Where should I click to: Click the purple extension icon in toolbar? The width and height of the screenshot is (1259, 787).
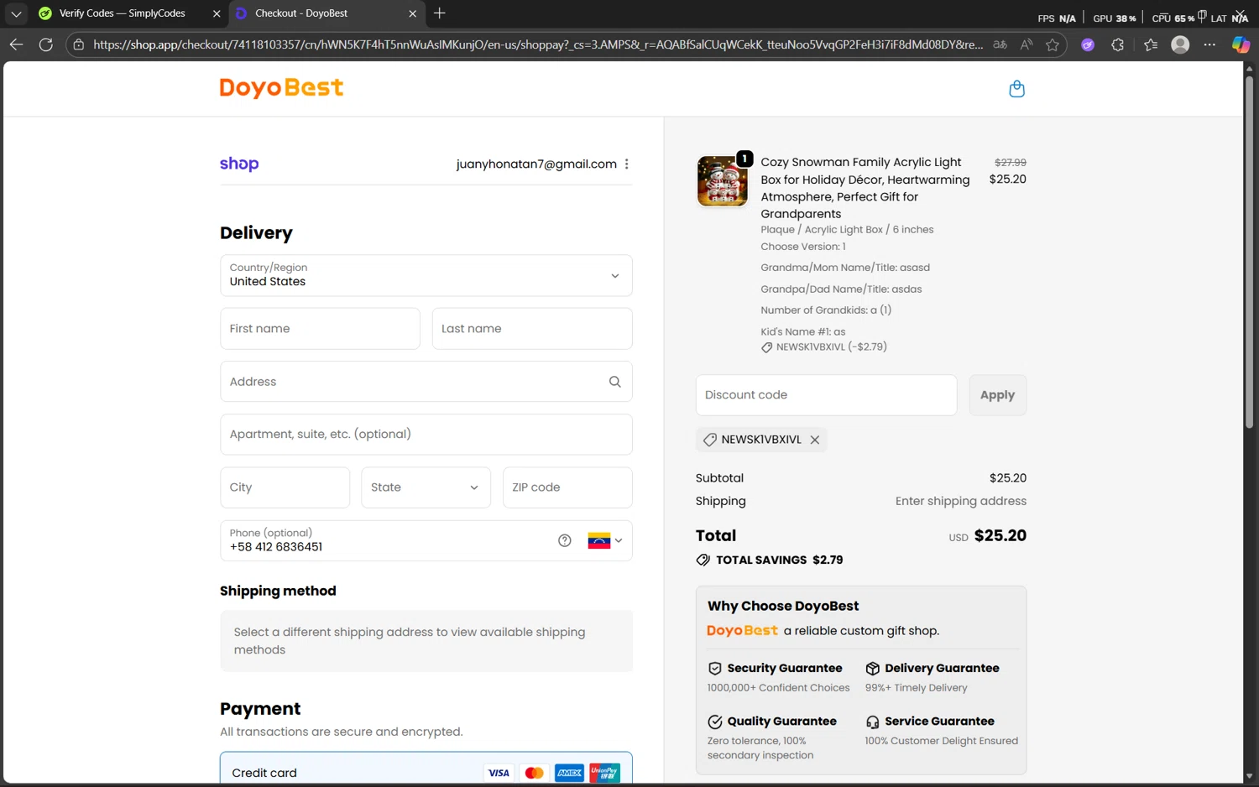coord(1088,44)
